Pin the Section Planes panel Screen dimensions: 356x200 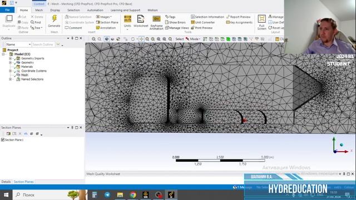point(72,128)
